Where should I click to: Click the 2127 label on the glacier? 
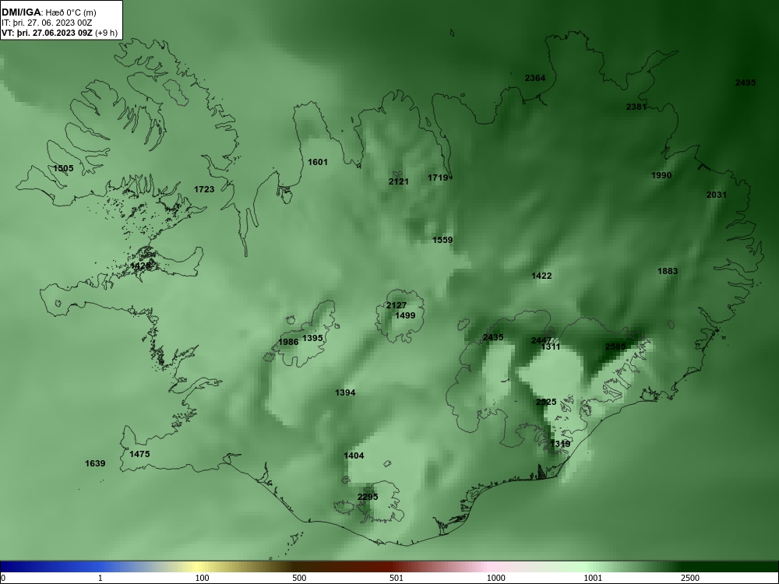397,305
